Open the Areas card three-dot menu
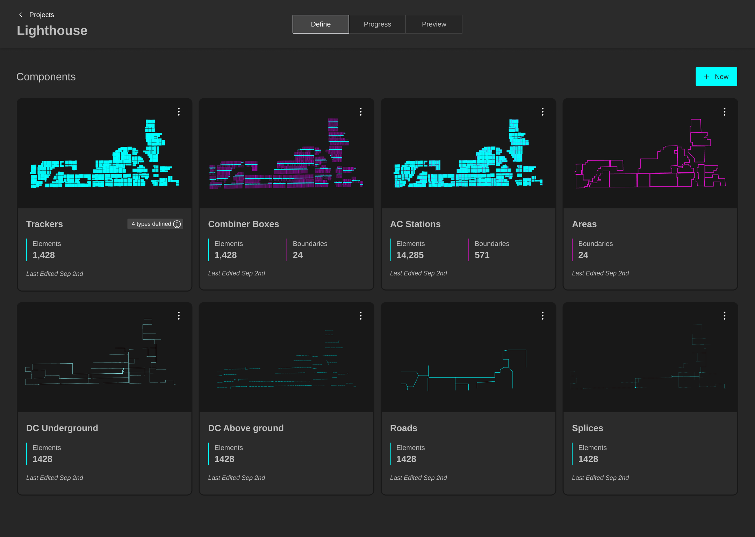Screen dimensions: 755x537 pos(725,112)
